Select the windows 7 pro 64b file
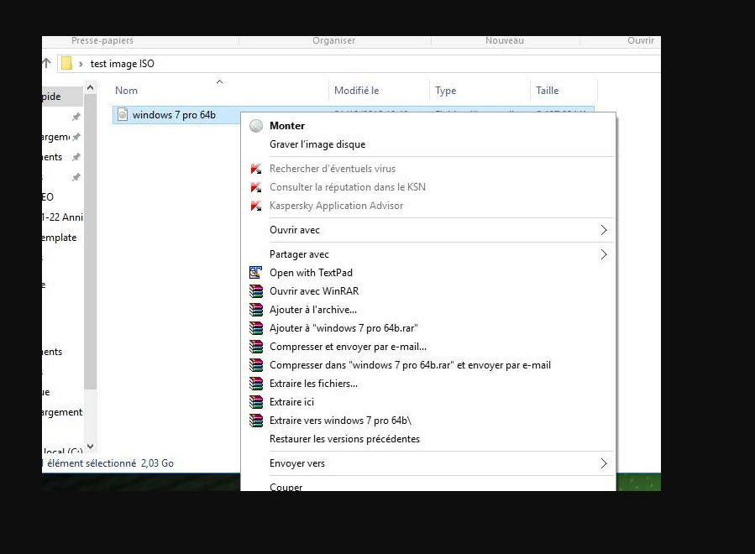Screen dimensions: 755x554 tap(174, 115)
